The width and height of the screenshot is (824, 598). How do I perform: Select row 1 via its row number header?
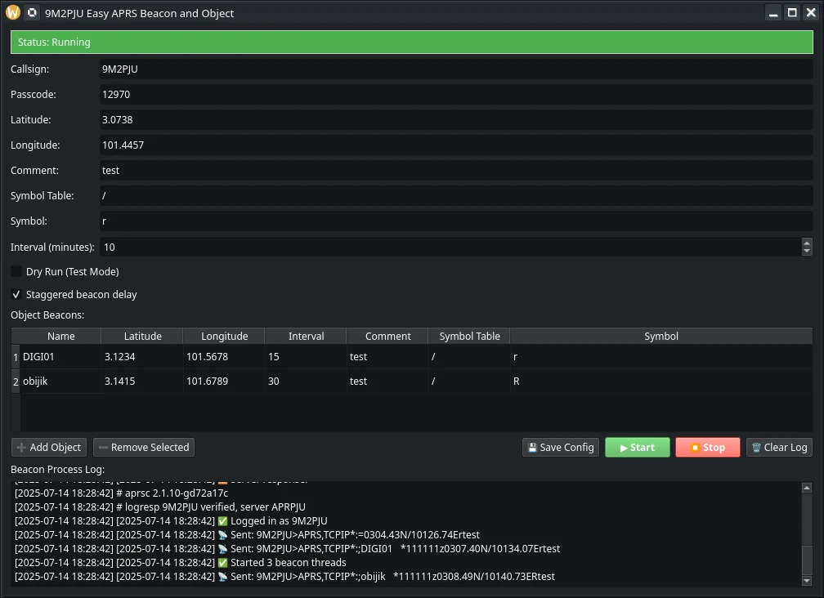(16, 357)
